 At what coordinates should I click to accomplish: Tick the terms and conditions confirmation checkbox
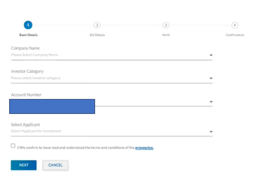click(x=13, y=146)
